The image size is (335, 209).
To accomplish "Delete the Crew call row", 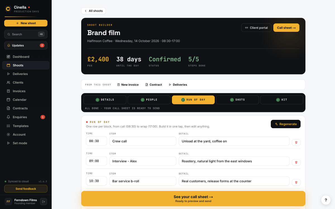I will [x=296, y=142].
